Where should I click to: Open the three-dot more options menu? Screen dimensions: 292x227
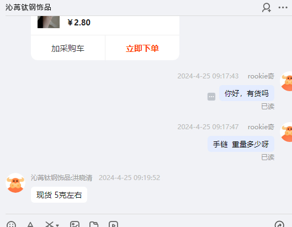(x=283, y=8)
